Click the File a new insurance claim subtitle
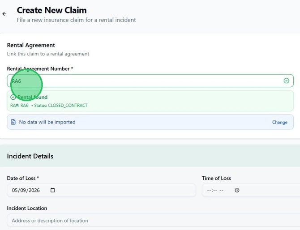 [76, 20]
